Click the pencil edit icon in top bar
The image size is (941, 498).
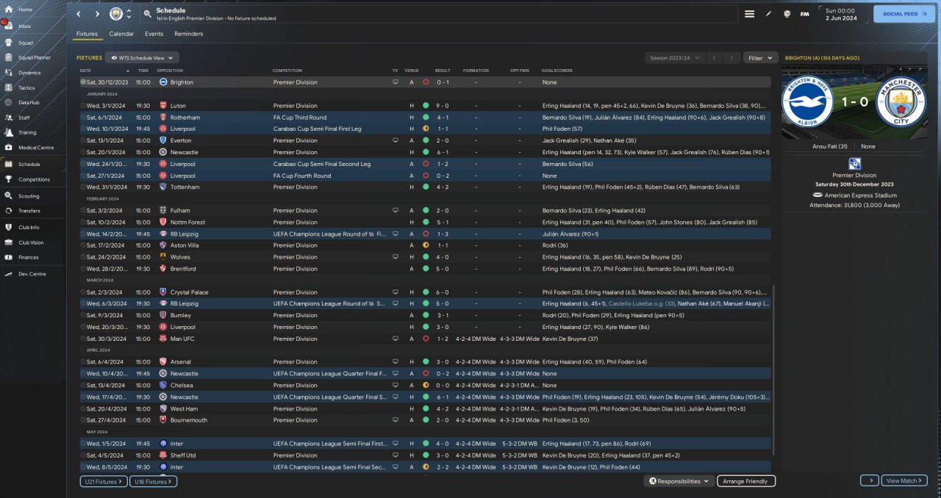pyautogui.click(x=769, y=14)
